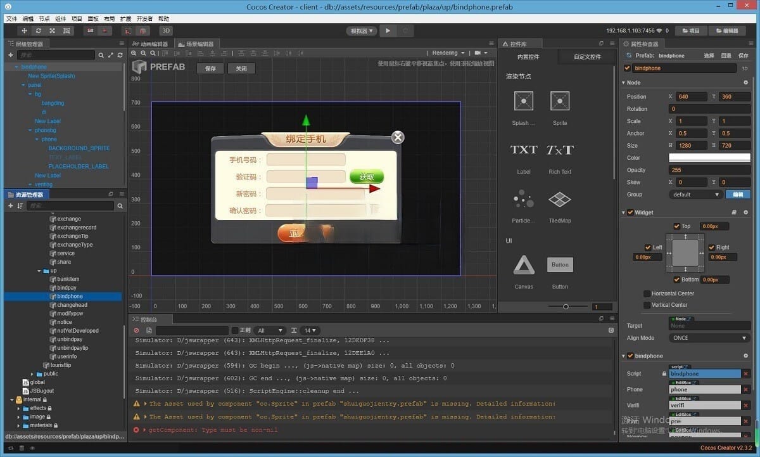Click the 保存 button in prefab editor
This screenshot has width=760, height=457.
(210, 68)
